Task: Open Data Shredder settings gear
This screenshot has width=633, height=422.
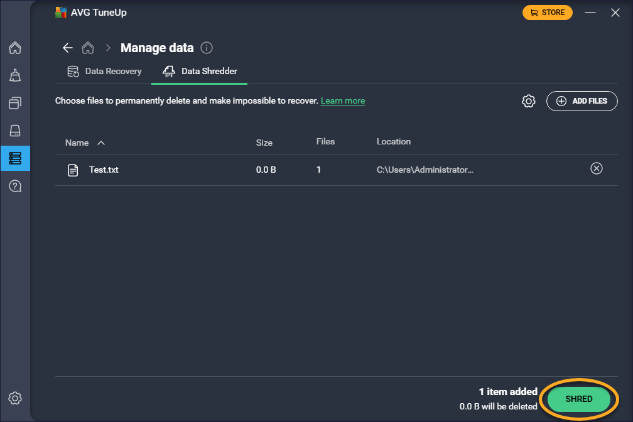Action: click(x=529, y=101)
